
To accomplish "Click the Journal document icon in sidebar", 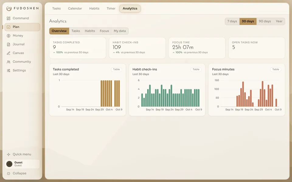I will (x=9, y=44).
